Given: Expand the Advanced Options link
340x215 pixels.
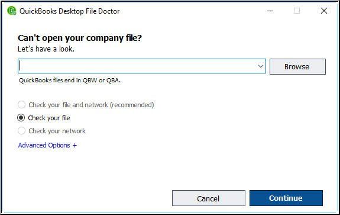Looking at the screenshot, I should [47, 145].
